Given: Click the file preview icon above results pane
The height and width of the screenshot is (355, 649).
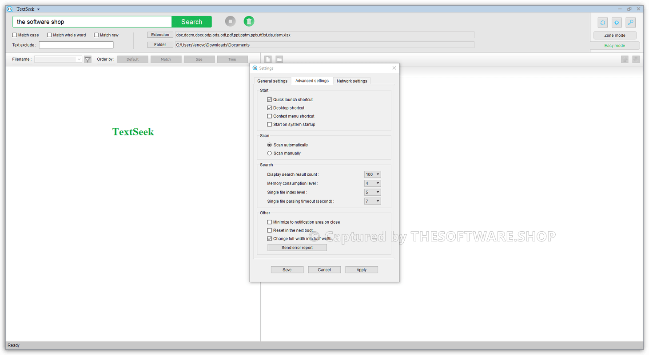Looking at the screenshot, I should (268, 59).
